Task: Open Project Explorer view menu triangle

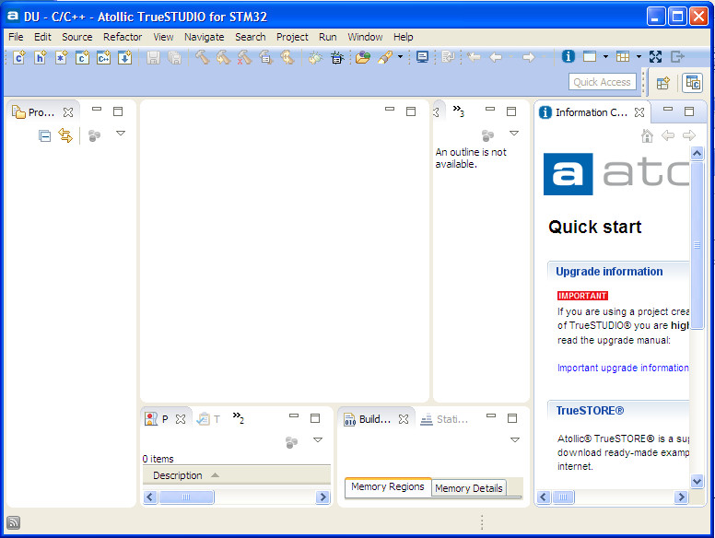Action: pyautogui.click(x=121, y=134)
